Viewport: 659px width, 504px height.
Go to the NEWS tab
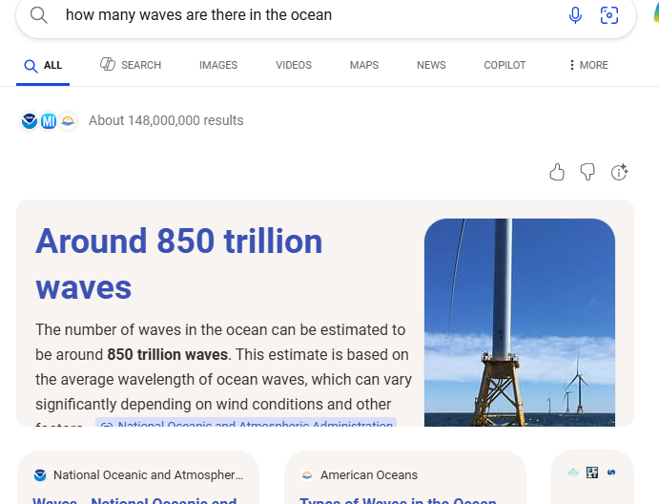431,65
